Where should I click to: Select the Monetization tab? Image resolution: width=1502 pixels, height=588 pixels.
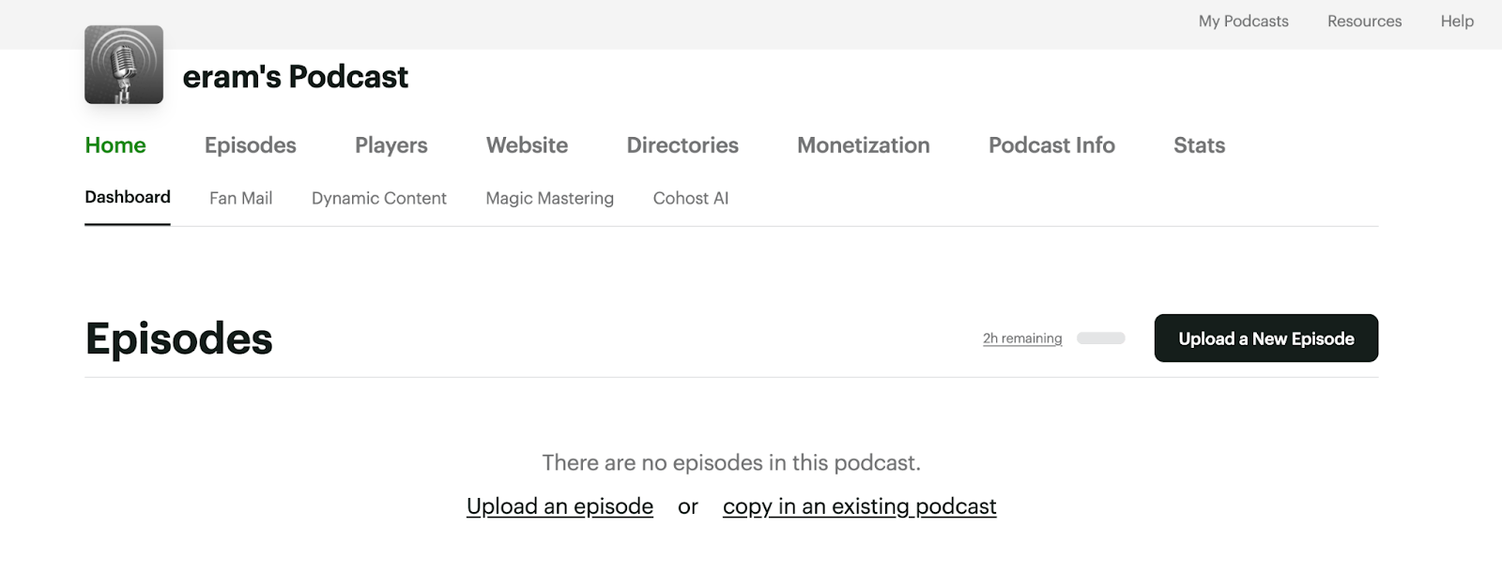pyautogui.click(x=864, y=145)
